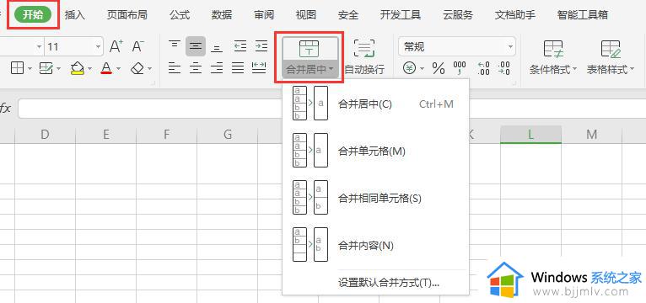Open the 文档助手 tab
Image resolution: width=646 pixels, height=303 pixels.
(x=515, y=15)
